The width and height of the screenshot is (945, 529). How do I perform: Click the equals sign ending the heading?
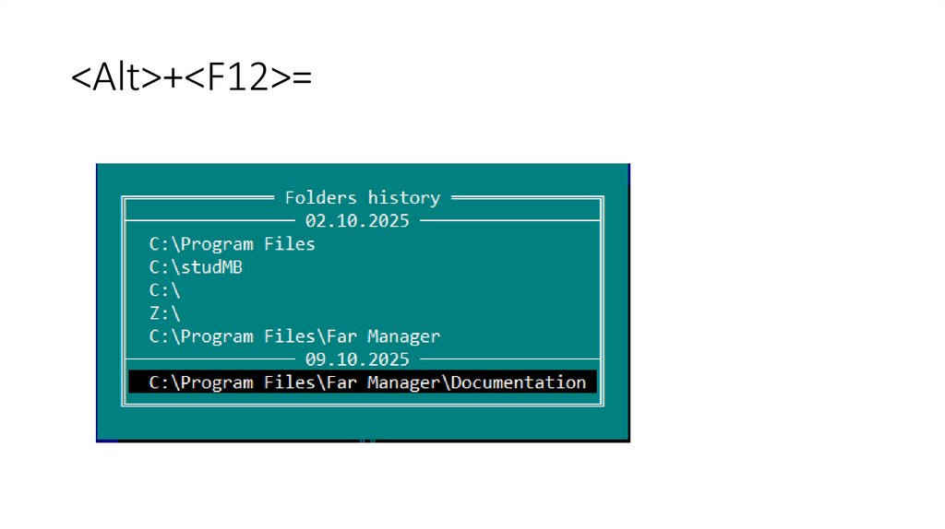tap(302, 78)
